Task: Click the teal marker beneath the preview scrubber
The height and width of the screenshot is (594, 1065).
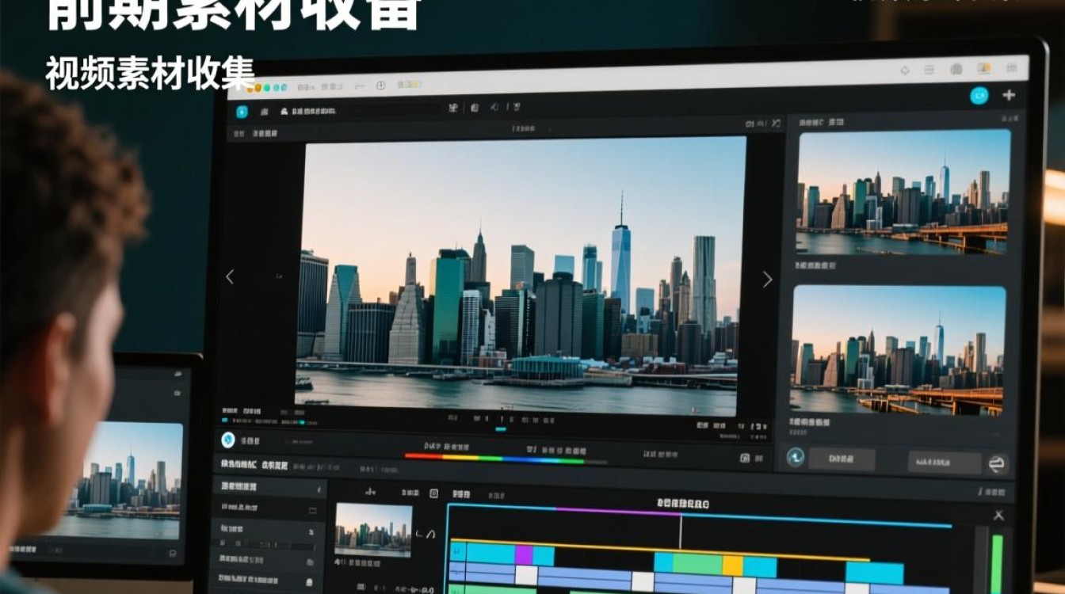Action: click(x=500, y=429)
